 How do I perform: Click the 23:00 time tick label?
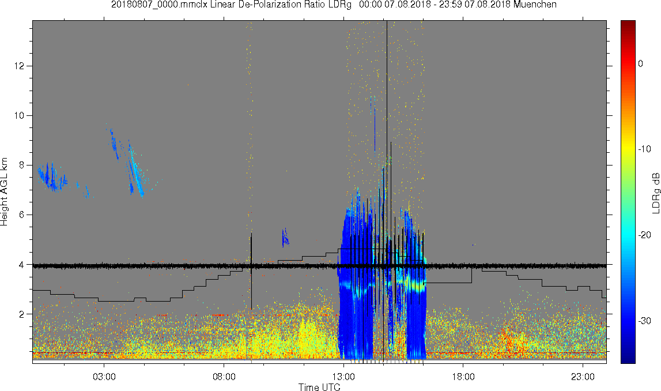583,377
